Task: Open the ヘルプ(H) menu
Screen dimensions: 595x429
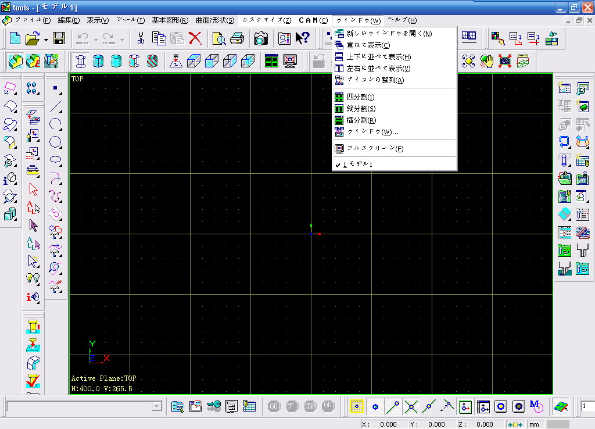Action: (x=402, y=20)
